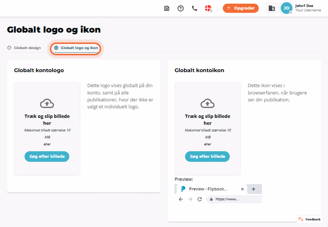The height and width of the screenshot is (227, 328).
Task: Open the help question mark icon
Action: (181, 8)
